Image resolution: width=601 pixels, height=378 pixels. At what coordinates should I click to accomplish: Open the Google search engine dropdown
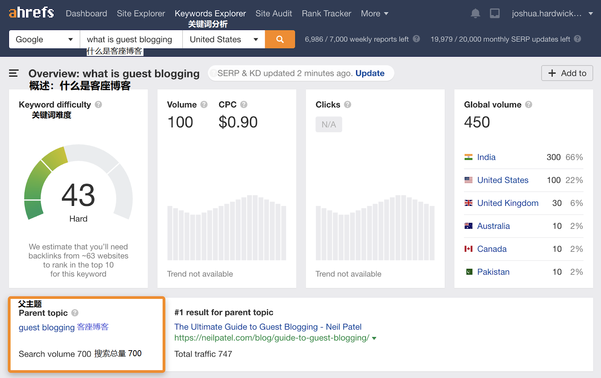(44, 39)
